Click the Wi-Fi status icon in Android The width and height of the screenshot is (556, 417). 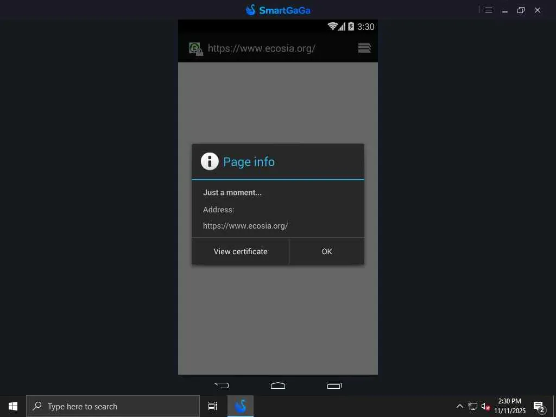coord(332,26)
